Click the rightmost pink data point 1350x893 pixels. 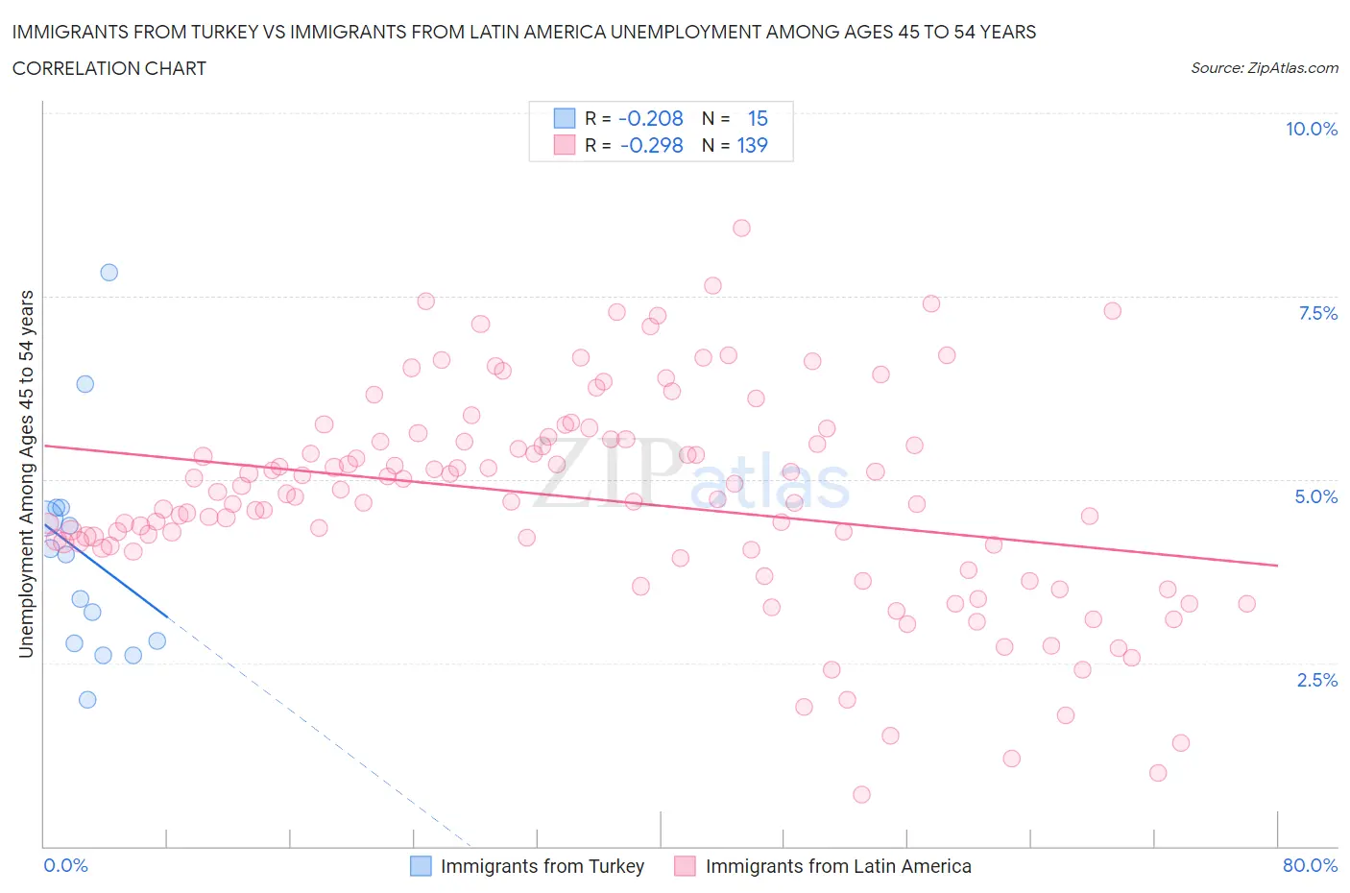[x=1246, y=604]
